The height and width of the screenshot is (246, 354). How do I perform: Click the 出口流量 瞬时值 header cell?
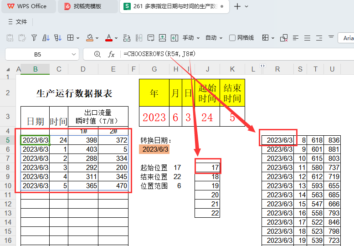(98, 117)
